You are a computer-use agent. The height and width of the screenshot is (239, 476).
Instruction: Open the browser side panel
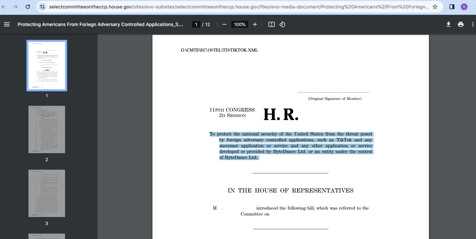(x=452, y=7)
